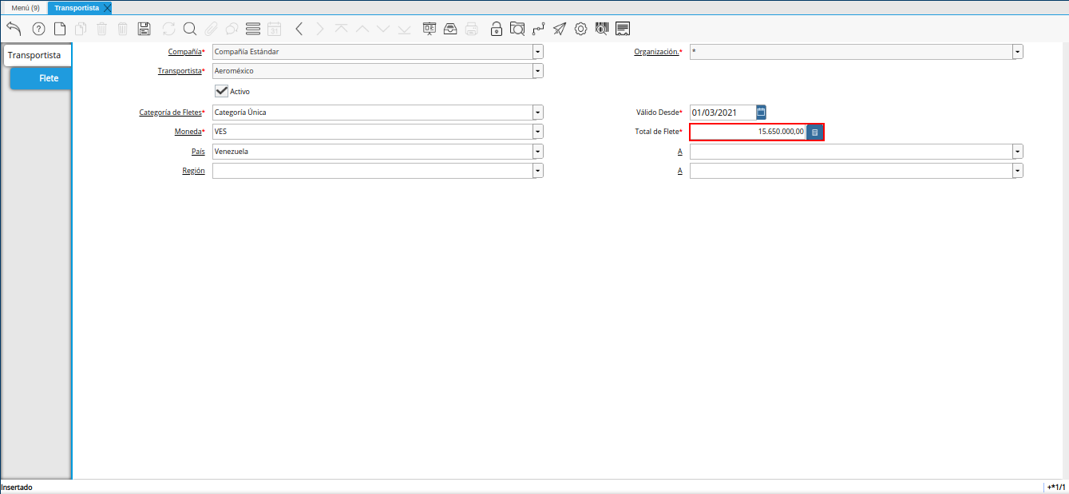
Task: Open the Total de Flete calculator button
Action: [814, 132]
